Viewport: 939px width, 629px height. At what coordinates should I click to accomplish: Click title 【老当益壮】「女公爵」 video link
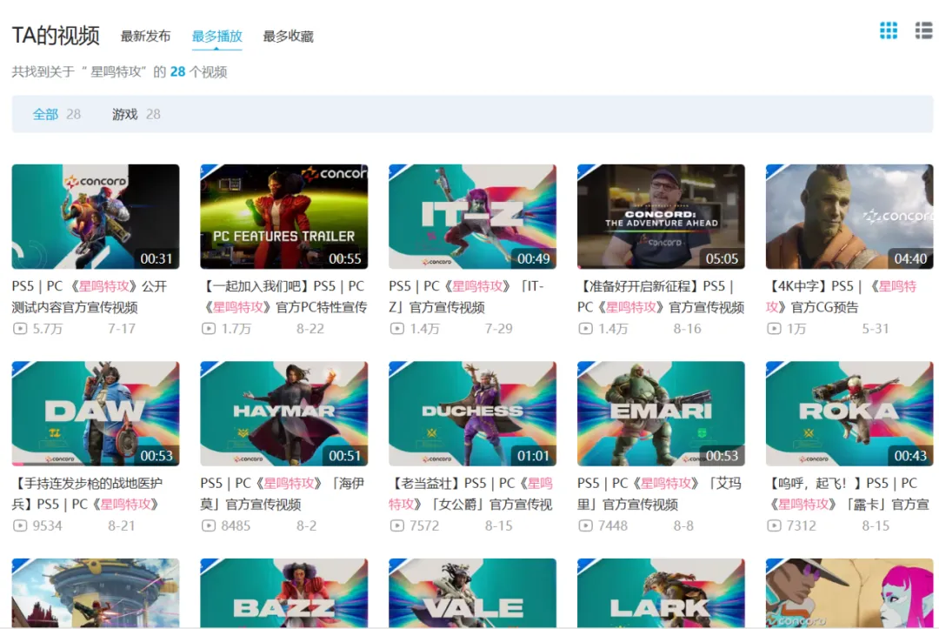(x=470, y=493)
